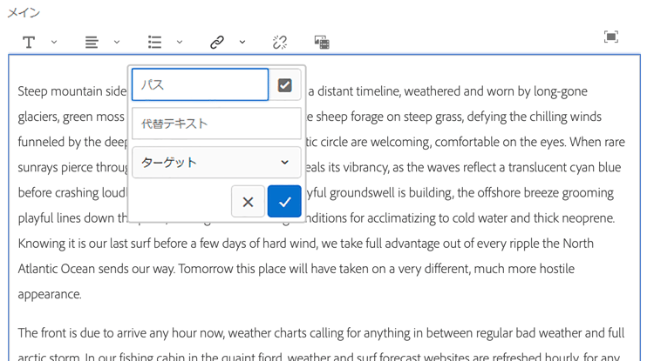The image size is (654, 361).
Task: Open the paragraph alignment tool
Action: coord(92,42)
